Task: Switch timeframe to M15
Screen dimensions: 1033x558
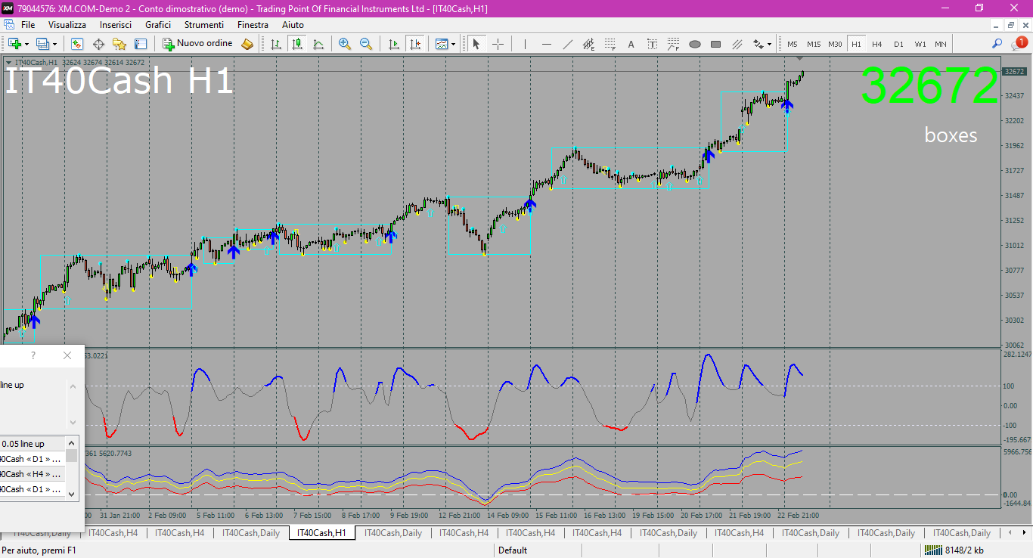Action: (x=814, y=44)
